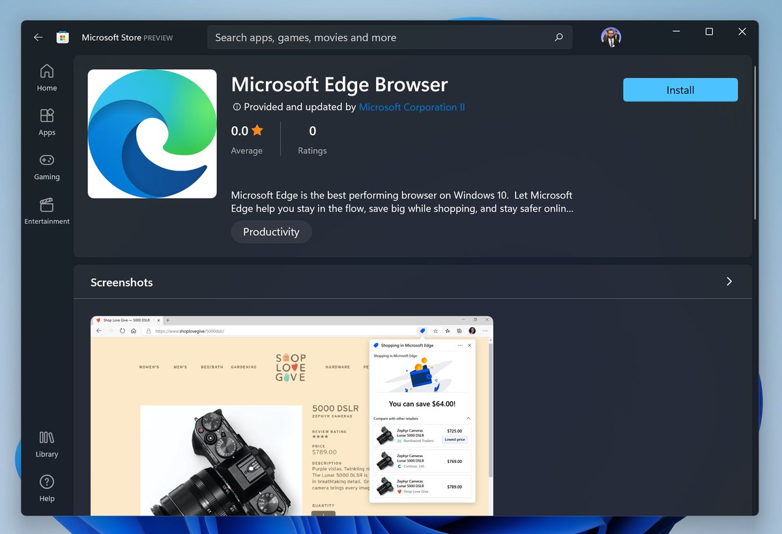Install Microsoft Edge Browser
The width and height of the screenshot is (782, 534).
680,90
